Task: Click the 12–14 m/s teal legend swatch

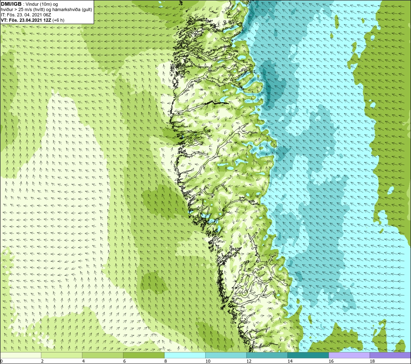Action: 267,355
